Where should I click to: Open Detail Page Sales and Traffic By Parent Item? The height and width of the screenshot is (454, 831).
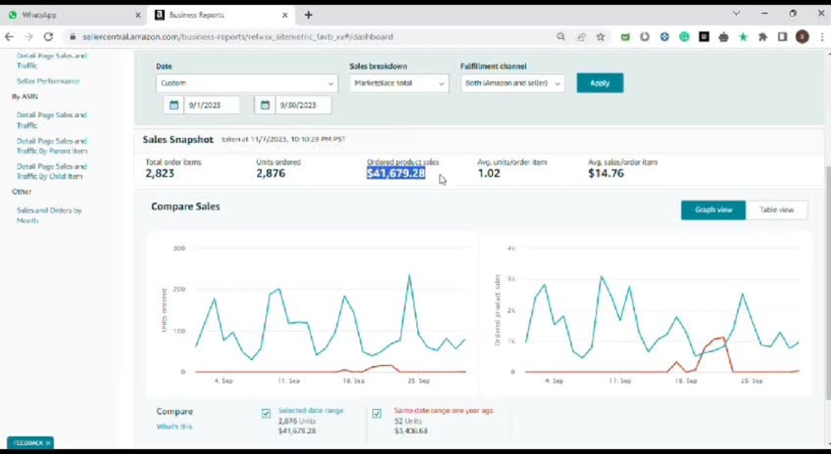[x=52, y=146]
